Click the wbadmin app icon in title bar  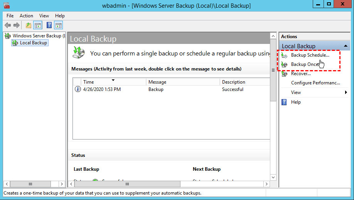(x=7, y=5)
